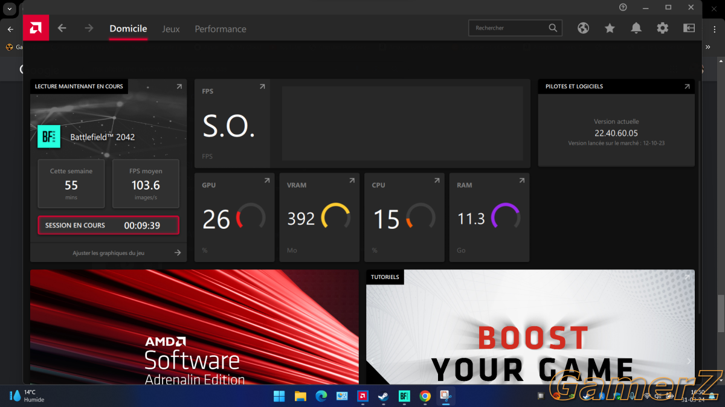
Task: Click the S.O. FPS value
Action: [228, 127]
